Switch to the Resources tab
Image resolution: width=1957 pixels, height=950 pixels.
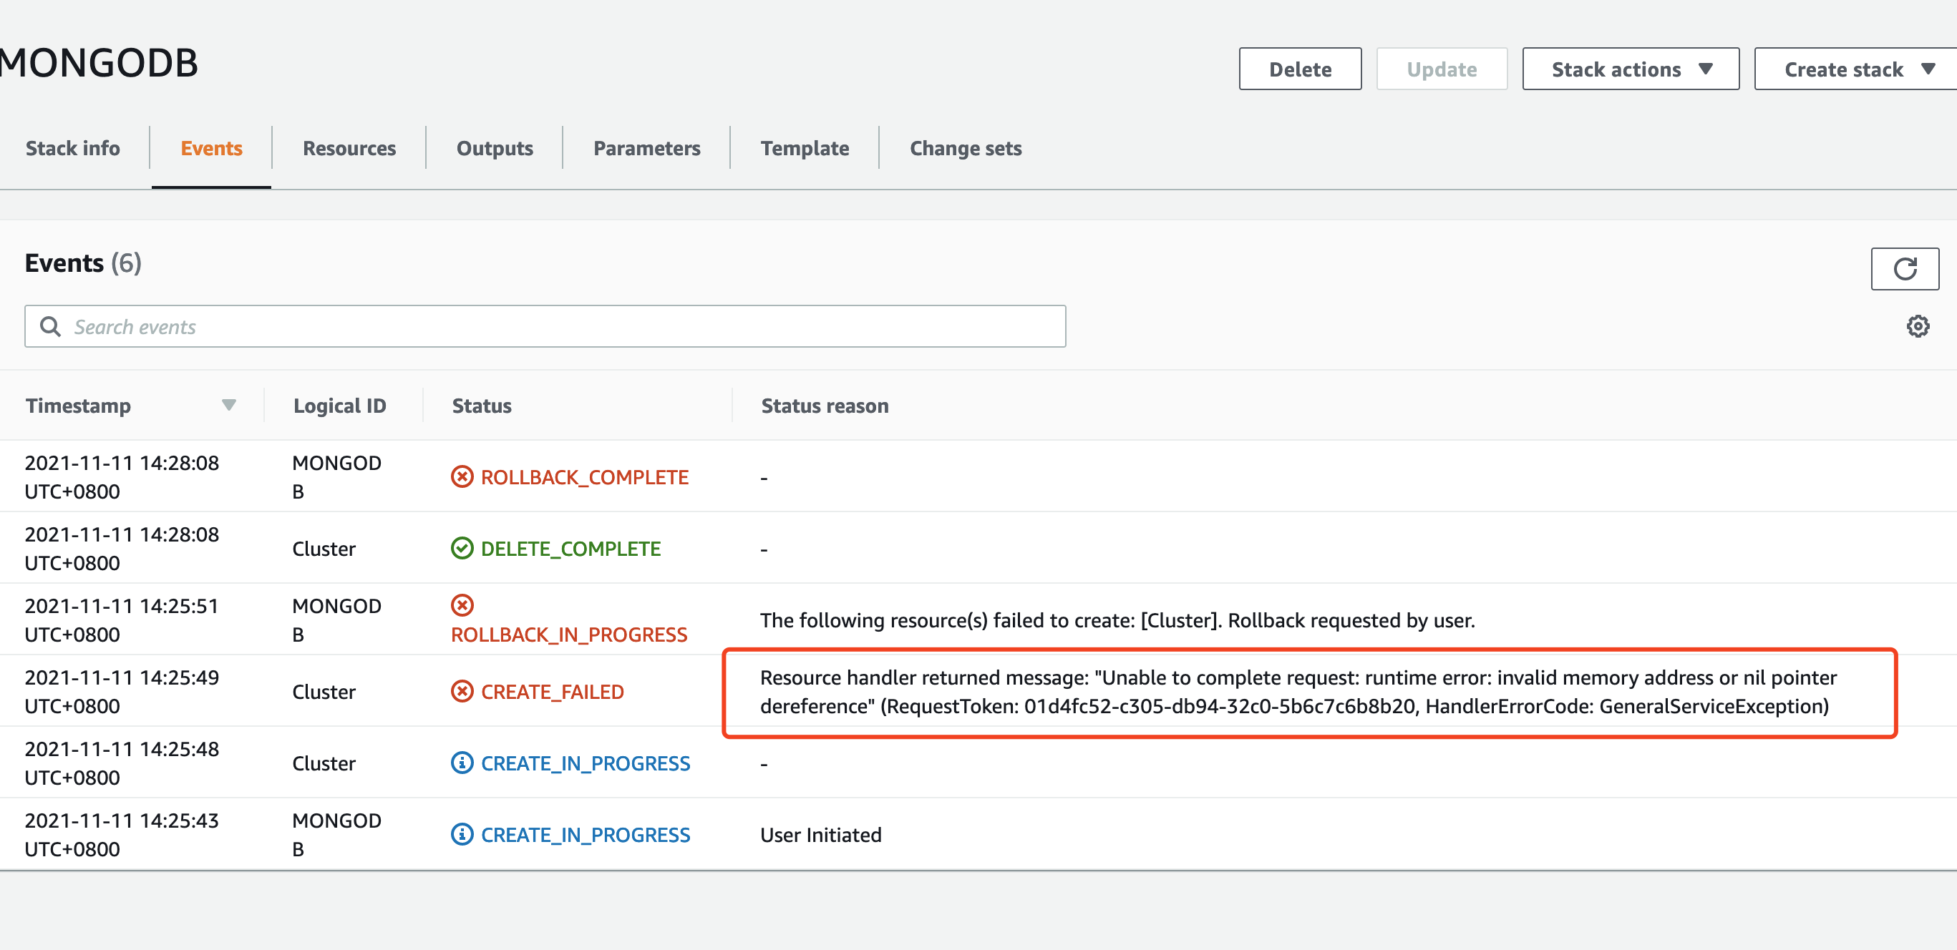tap(349, 148)
